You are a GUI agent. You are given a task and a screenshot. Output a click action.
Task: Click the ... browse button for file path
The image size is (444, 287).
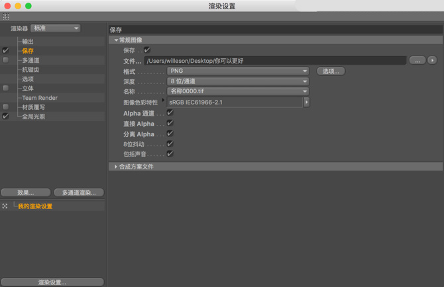[417, 60]
